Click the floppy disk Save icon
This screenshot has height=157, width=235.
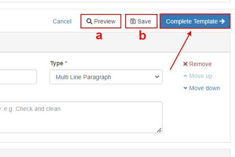coord(133,22)
